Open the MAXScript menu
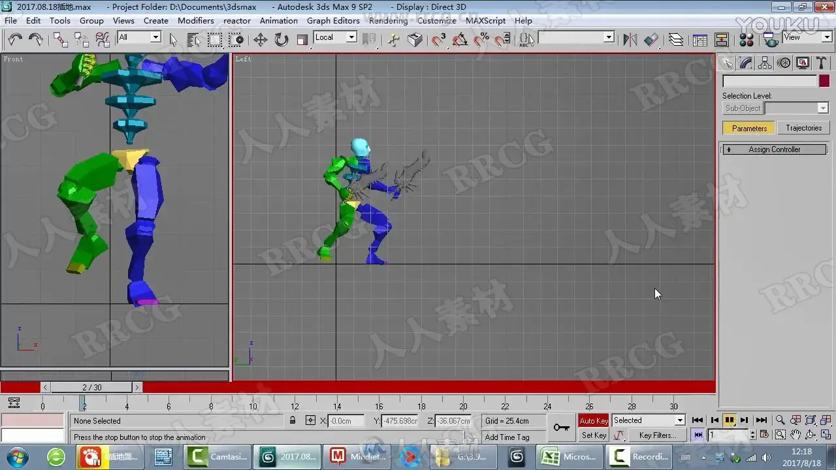Viewport: 836px width, 470px height. [x=485, y=20]
